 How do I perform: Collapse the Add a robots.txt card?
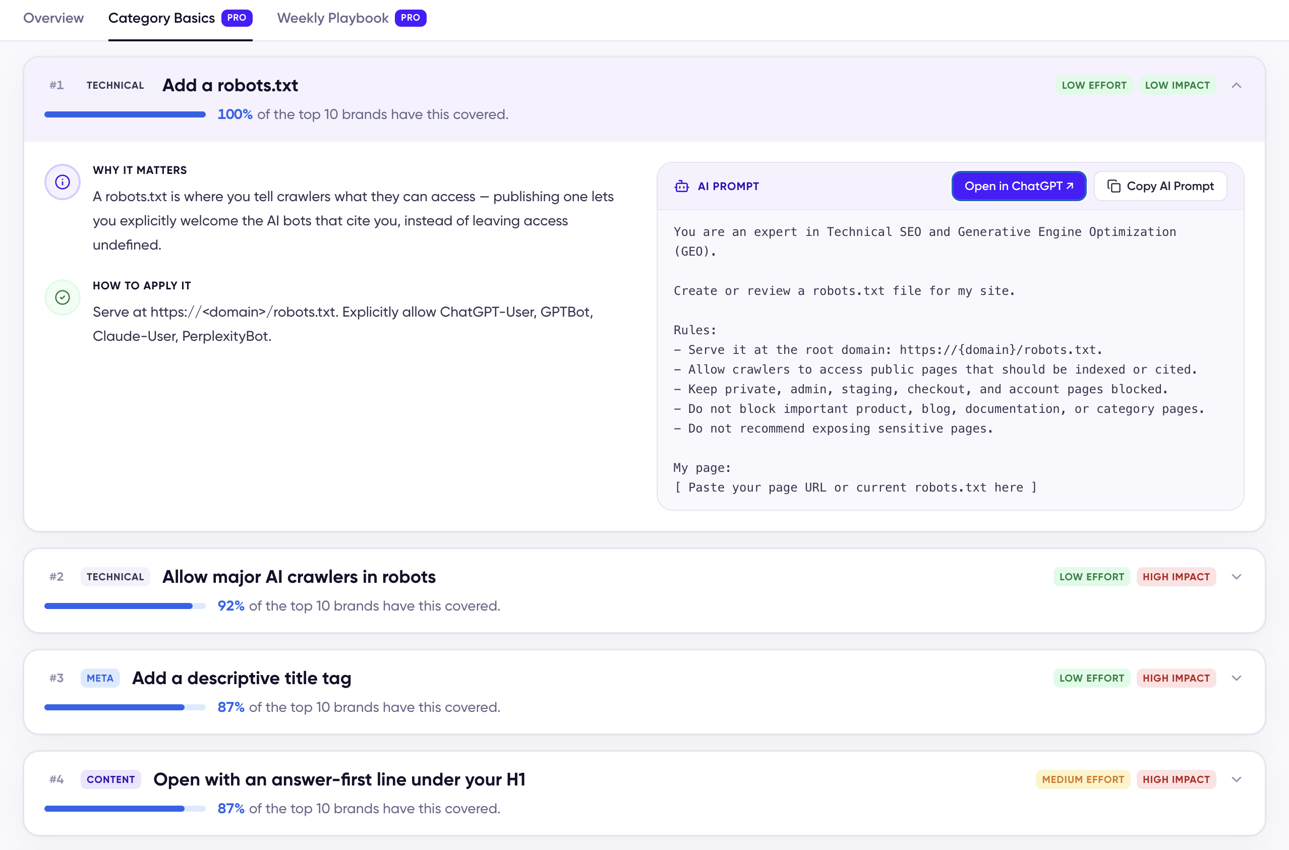(1237, 85)
